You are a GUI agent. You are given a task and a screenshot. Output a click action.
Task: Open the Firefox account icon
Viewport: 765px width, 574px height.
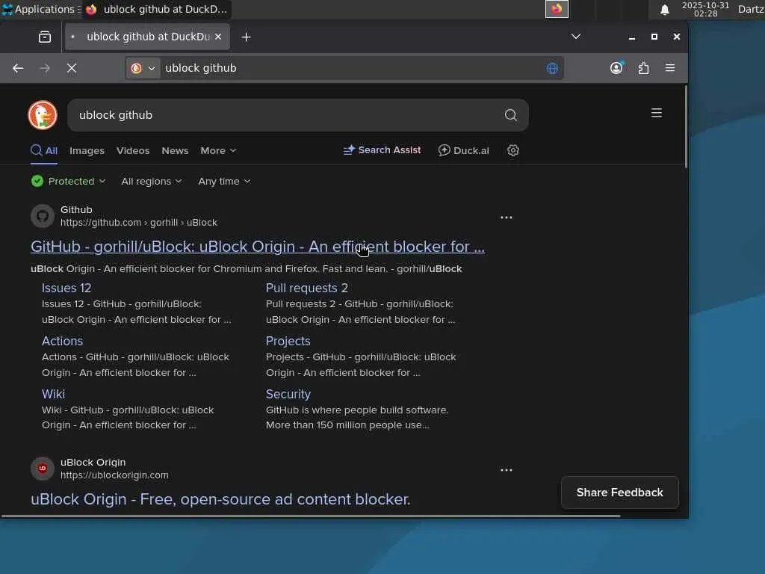616,68
